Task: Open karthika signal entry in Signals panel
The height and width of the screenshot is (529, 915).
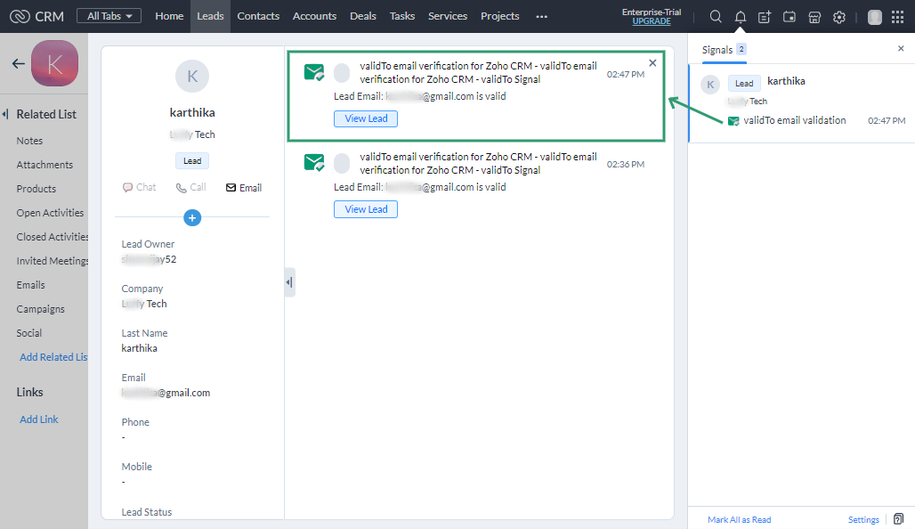Action: pyautogui.click(x=802, y=102)
